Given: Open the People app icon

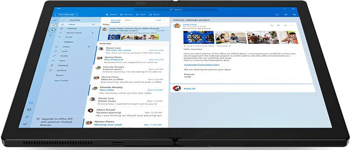Looking at the screenshot, I should point(27,117).
